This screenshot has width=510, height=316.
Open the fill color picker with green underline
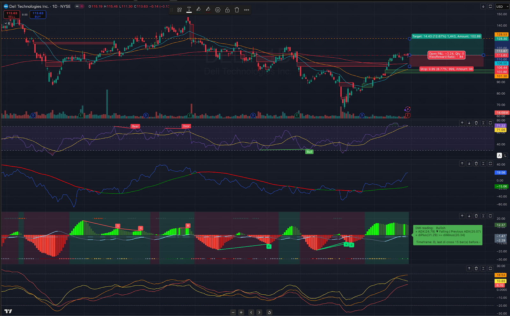199,10
